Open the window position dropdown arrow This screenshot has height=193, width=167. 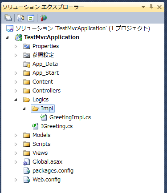point(143,7)
